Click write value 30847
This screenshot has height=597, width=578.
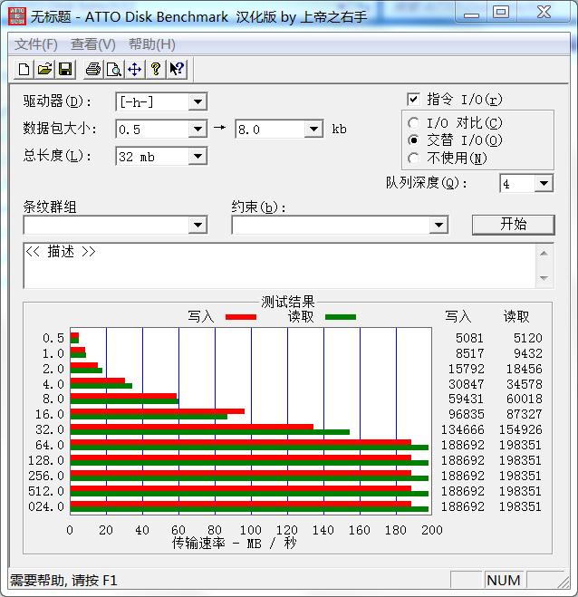coord(466,384)
